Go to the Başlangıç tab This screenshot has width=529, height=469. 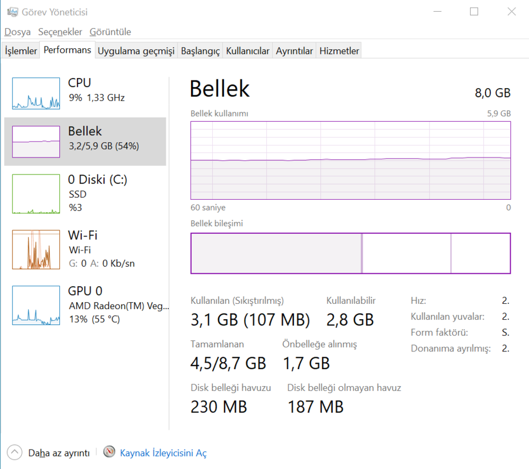[200, 51]
